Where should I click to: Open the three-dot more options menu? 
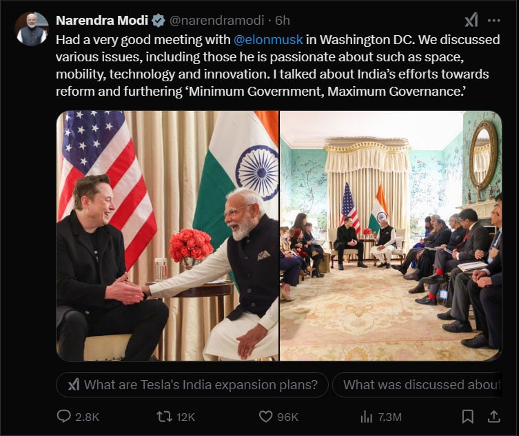click(x=494, y=20)
